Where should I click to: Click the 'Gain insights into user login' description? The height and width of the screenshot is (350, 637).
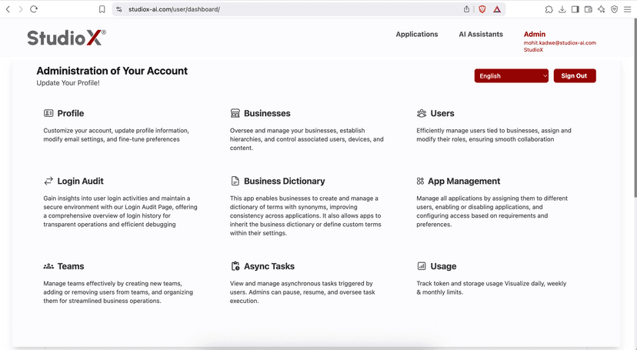[120, 212]
